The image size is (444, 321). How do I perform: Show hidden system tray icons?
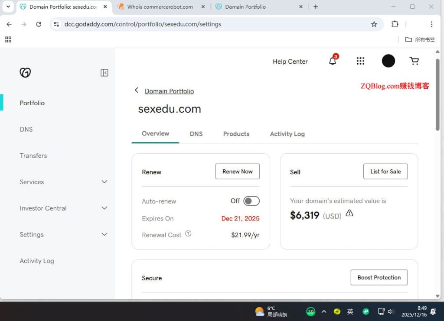coord(323,311)
